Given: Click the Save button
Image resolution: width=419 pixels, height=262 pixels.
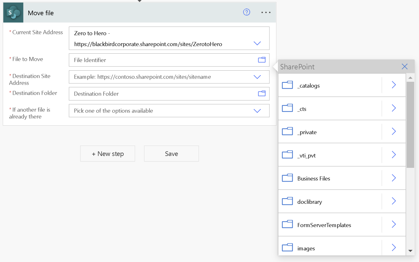Looking at the screenshot, I should click(x=172, y=154).
